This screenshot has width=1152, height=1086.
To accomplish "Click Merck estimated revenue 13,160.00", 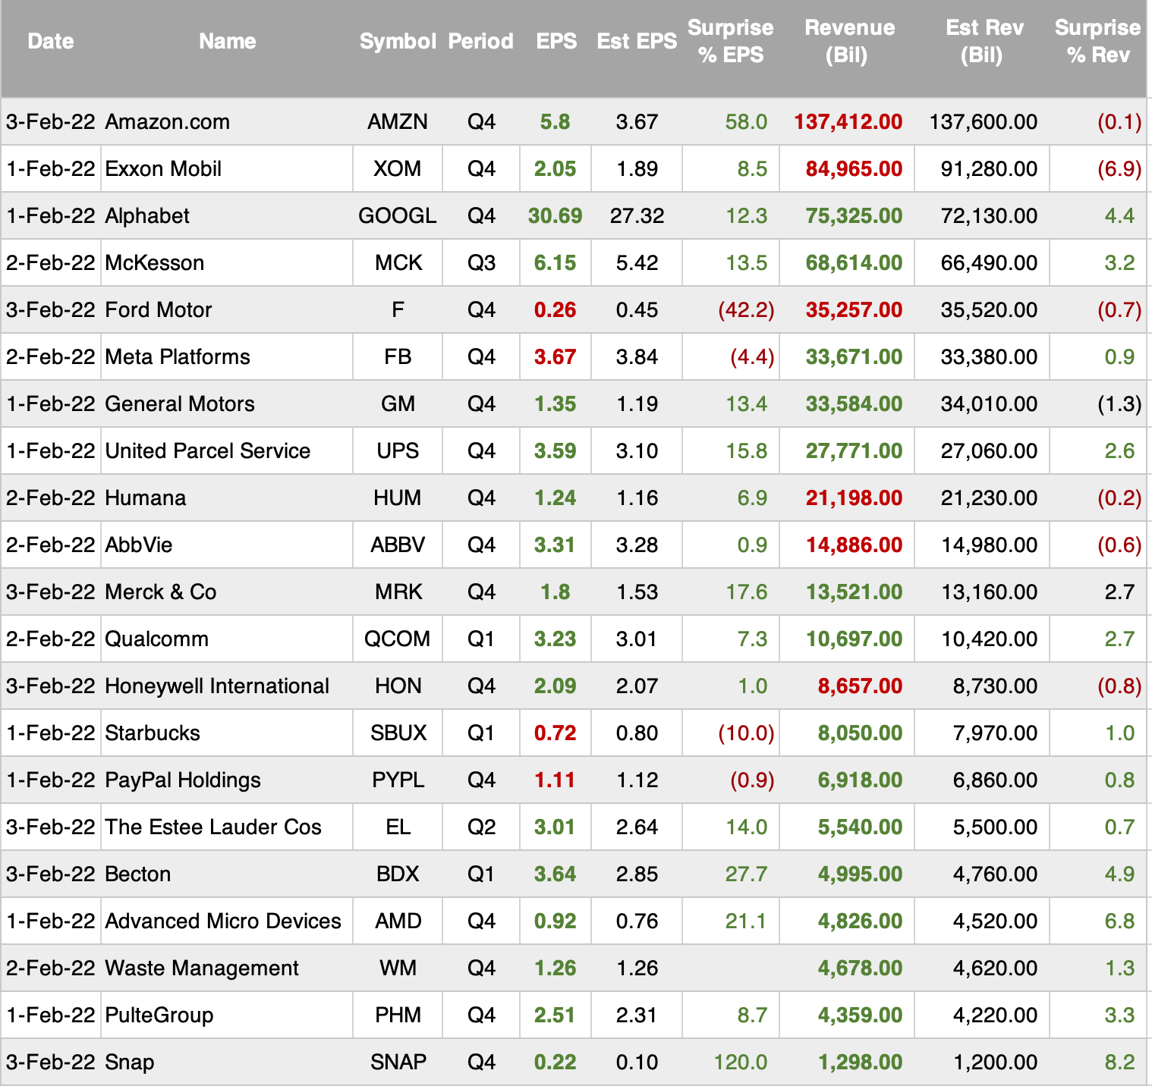I will click(989, 592).
